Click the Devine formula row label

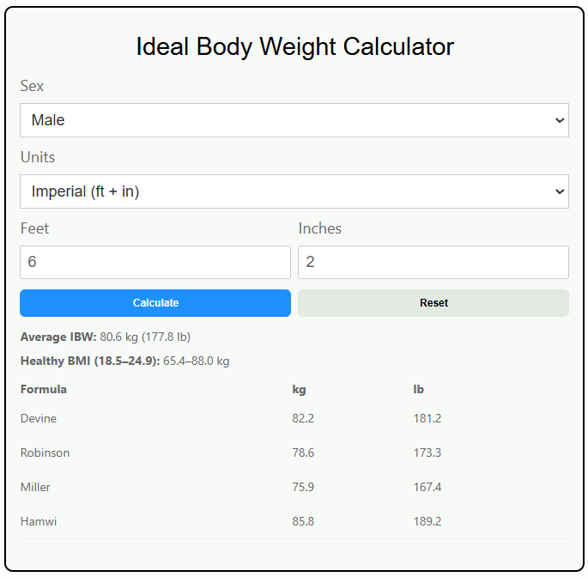tap(39, 418)
